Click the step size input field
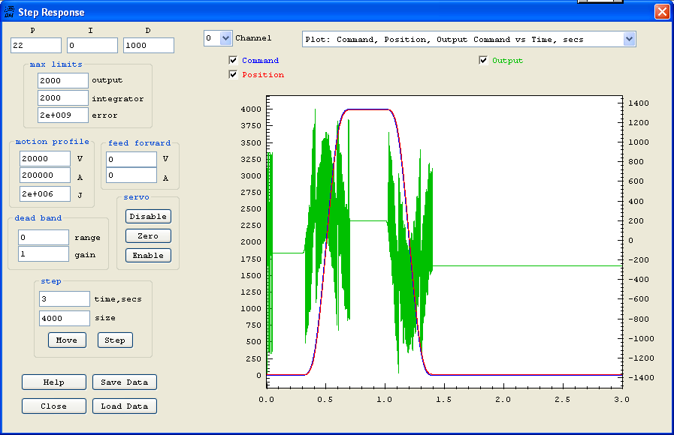Screen dimensions: 674x435 (x=64, y=318)
